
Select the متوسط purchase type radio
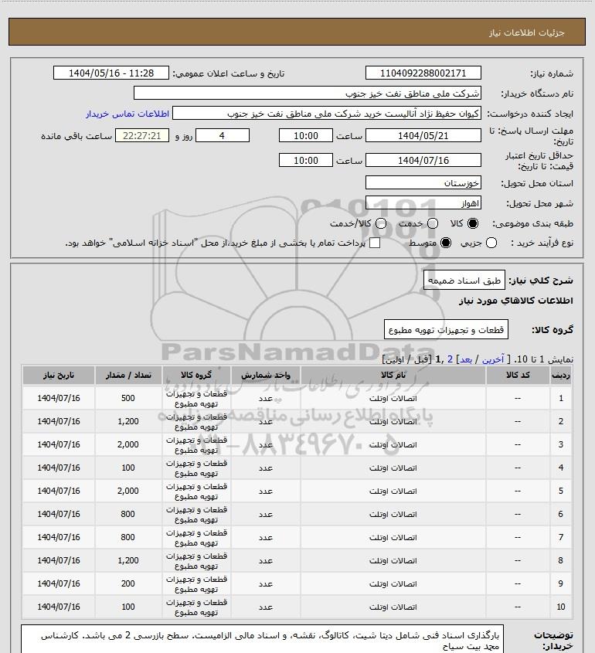tap(446, 243)
